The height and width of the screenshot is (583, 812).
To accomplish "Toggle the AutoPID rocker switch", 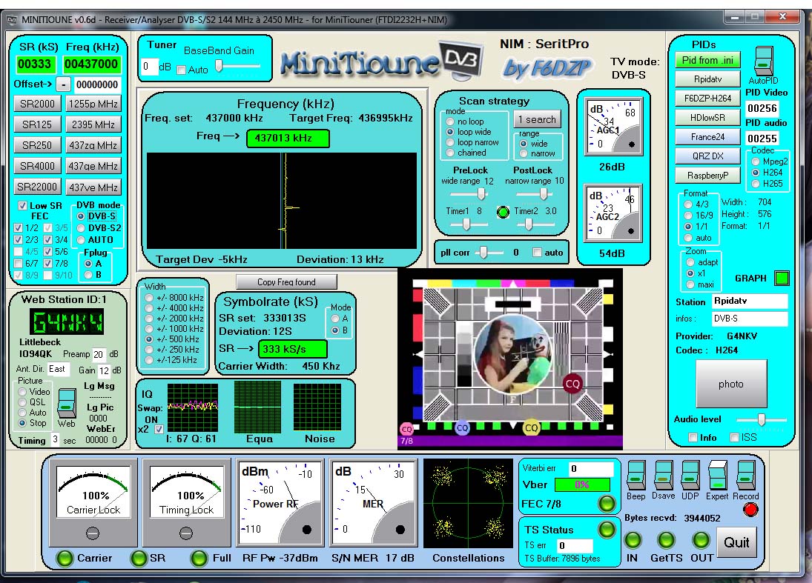I will [763, 61].
